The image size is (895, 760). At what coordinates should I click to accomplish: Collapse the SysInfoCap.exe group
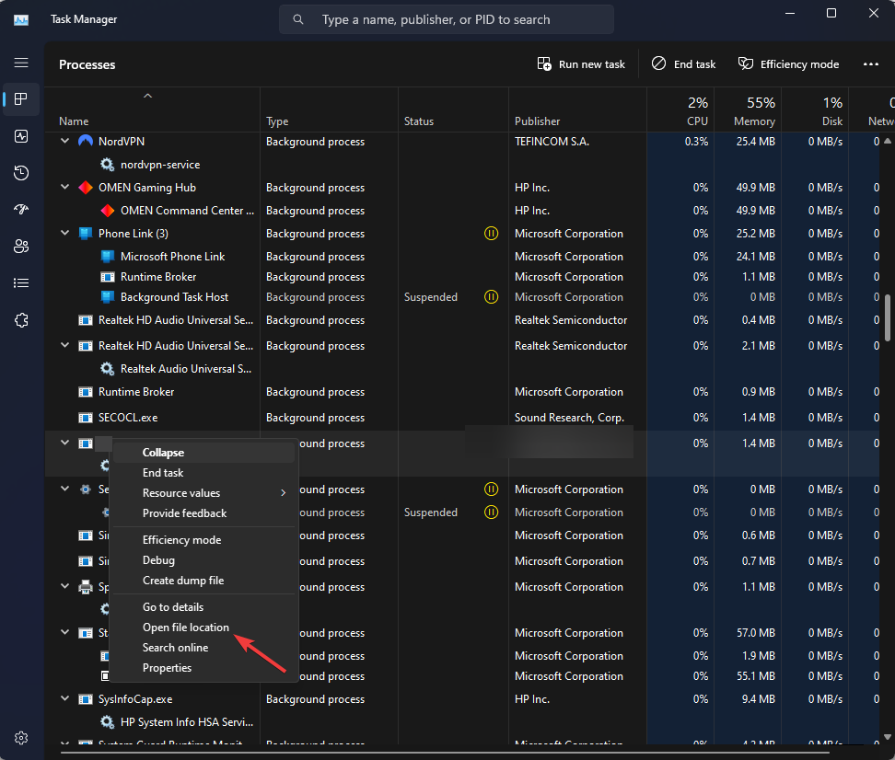point(65,698)
